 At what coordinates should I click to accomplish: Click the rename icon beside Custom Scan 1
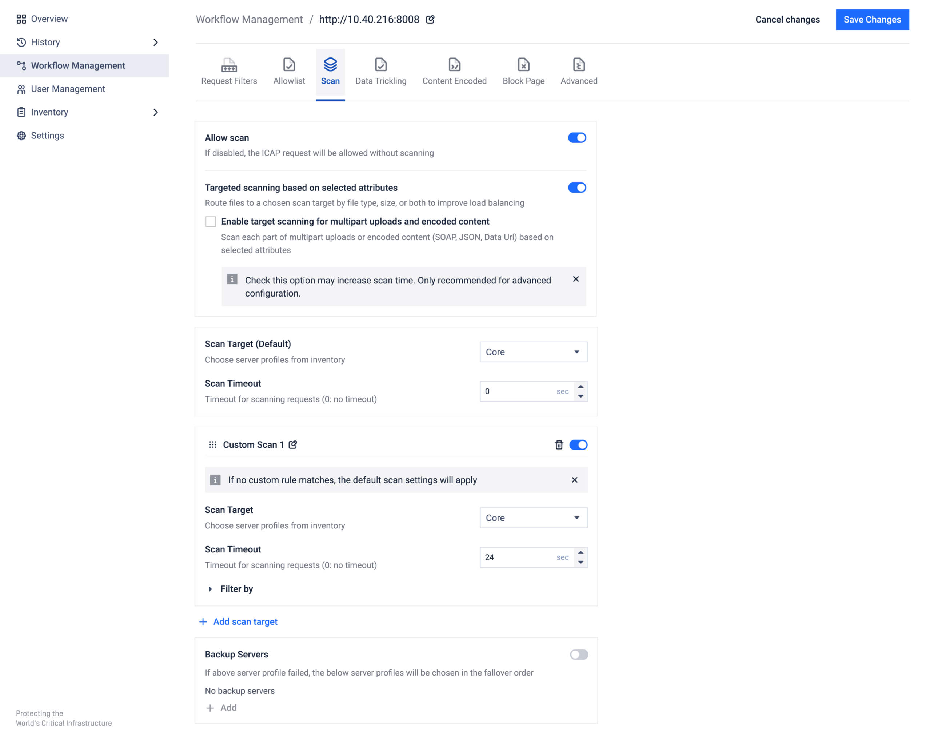[293, 444]
